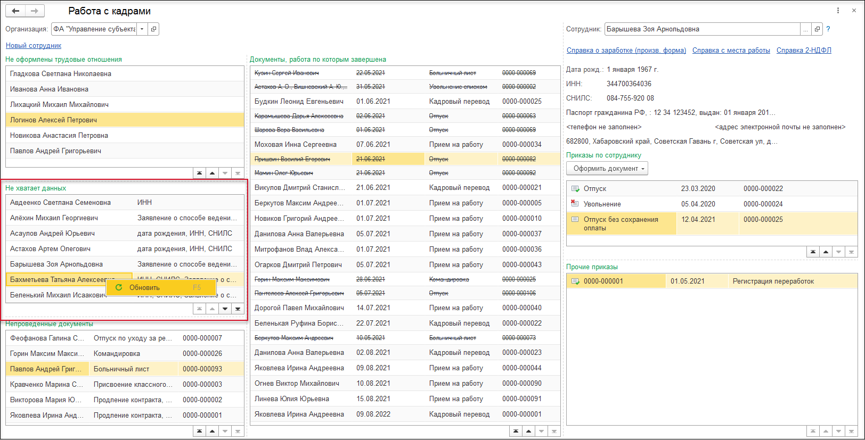
Task: Jump to first row in 'Не хватает данных' list
Action: [x=200, y=309]
